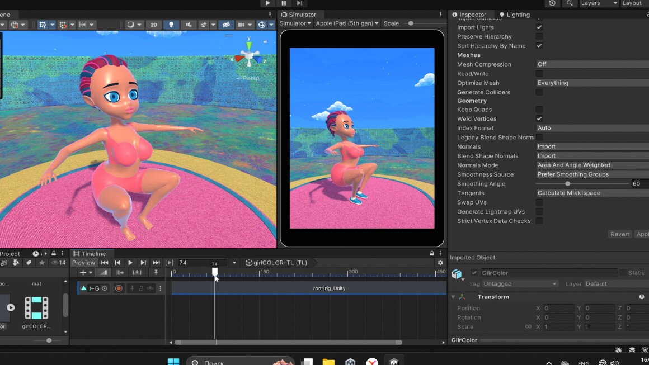Click the Step frame button at top

pos(300,3)
